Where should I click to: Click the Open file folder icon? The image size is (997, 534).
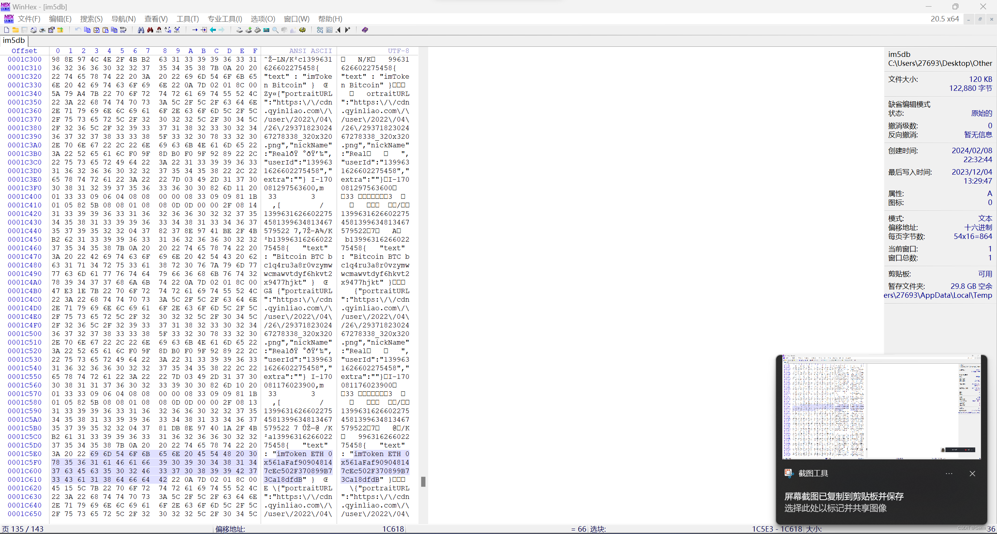pyautogui.click(x=16, y=30)
